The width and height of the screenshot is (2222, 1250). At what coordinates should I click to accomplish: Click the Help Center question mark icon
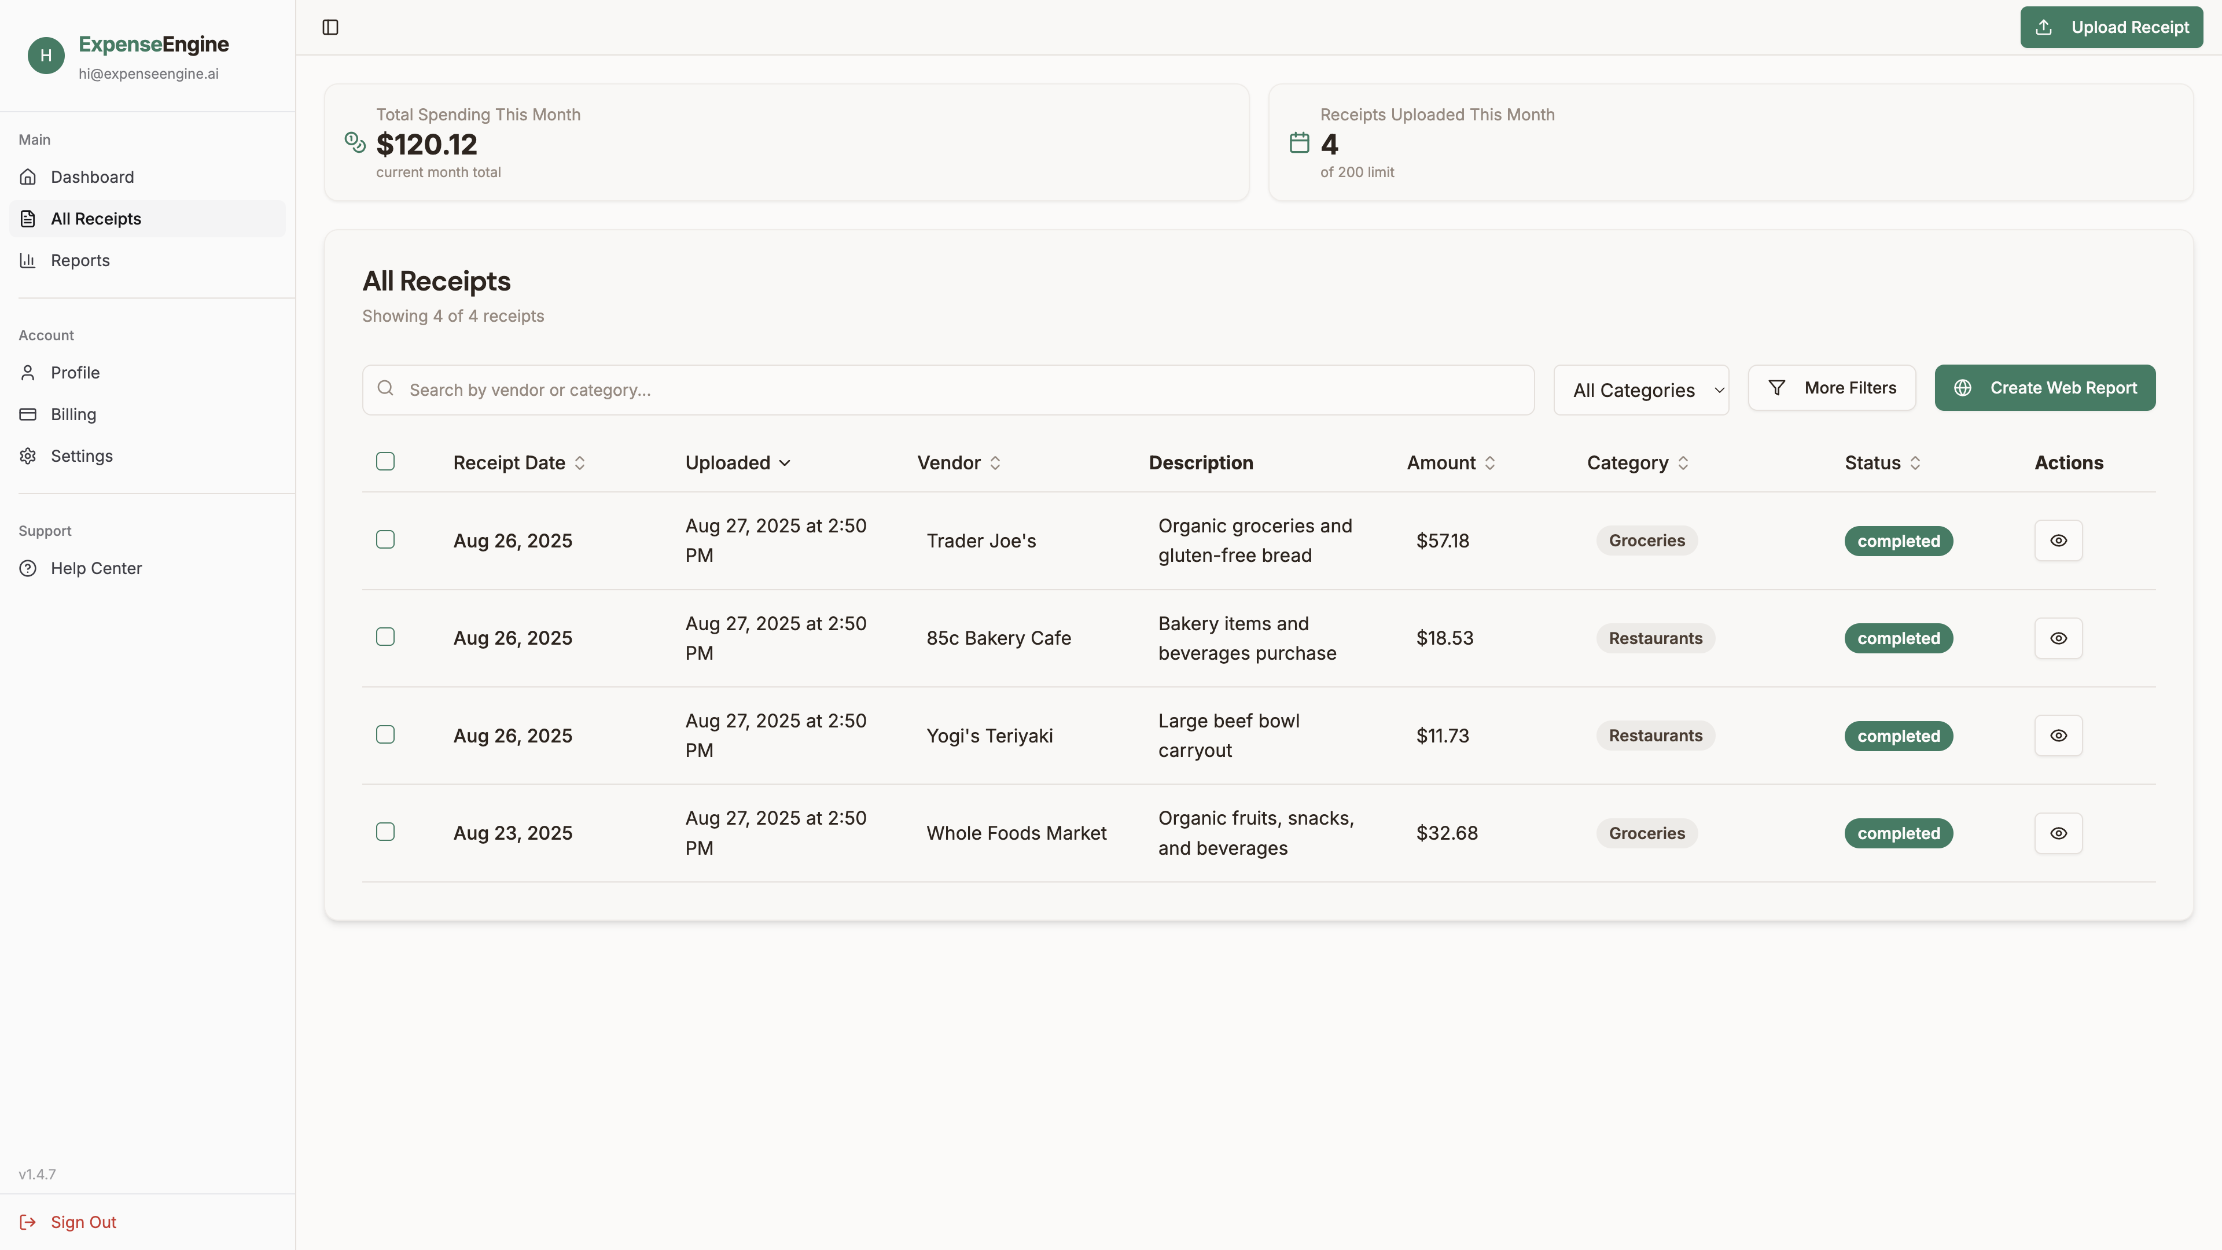pyautogui.click(x=28, y=568)
